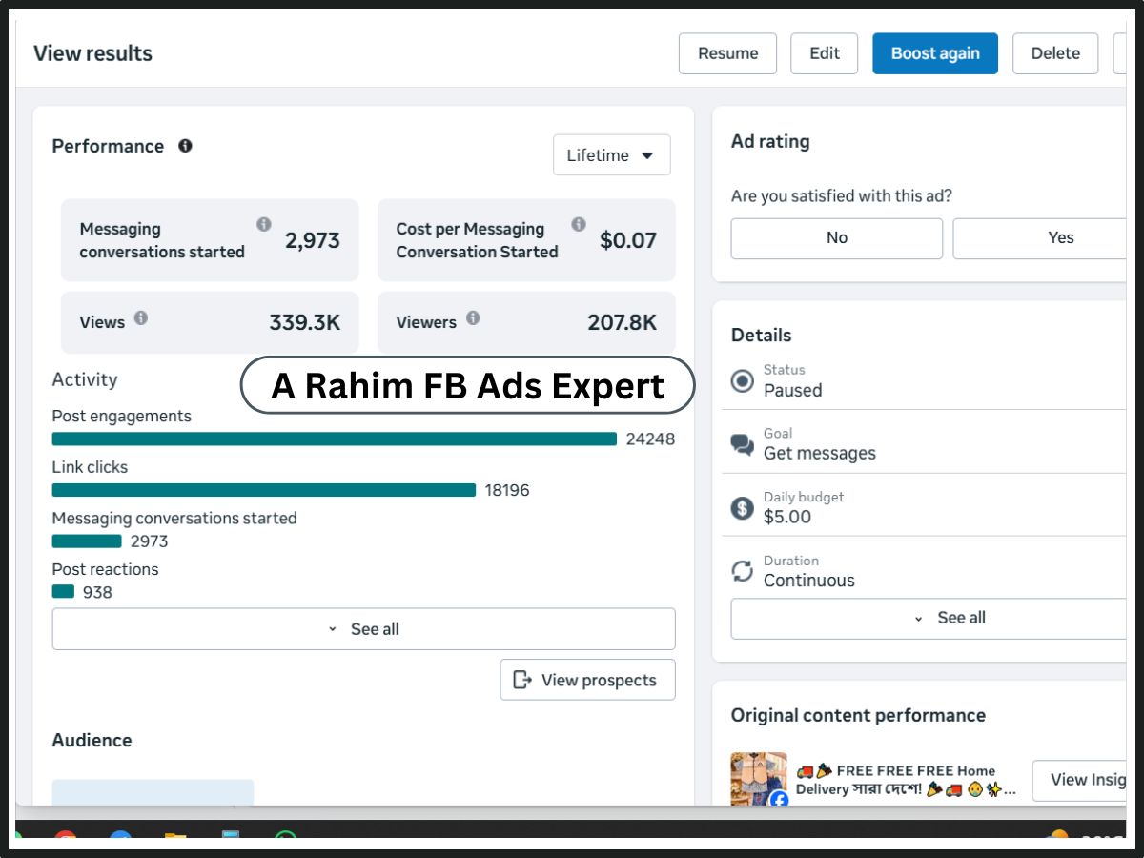
Task: Click the Link clicks label
Action: pyautogui.click(x=90, y=467)
